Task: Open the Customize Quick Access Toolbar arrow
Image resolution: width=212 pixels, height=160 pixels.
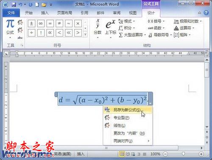Action: click(51, 5)
